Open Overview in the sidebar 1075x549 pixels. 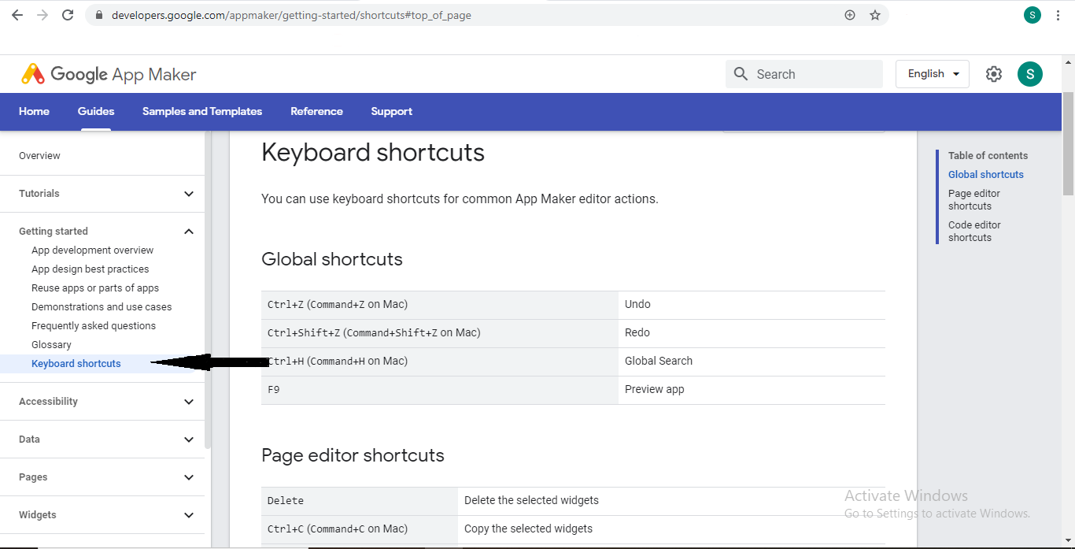click(x=39, y=156)
